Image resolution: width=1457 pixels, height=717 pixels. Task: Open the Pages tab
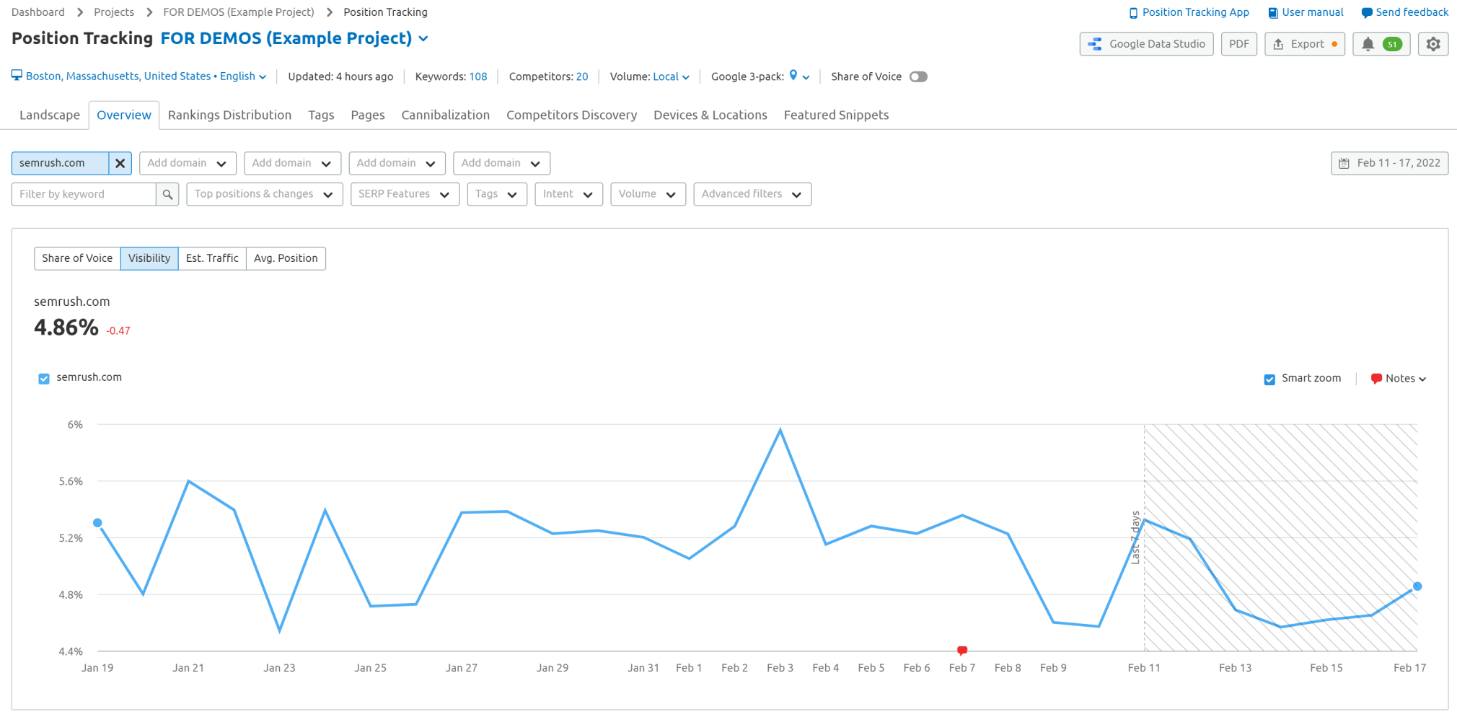368,115
